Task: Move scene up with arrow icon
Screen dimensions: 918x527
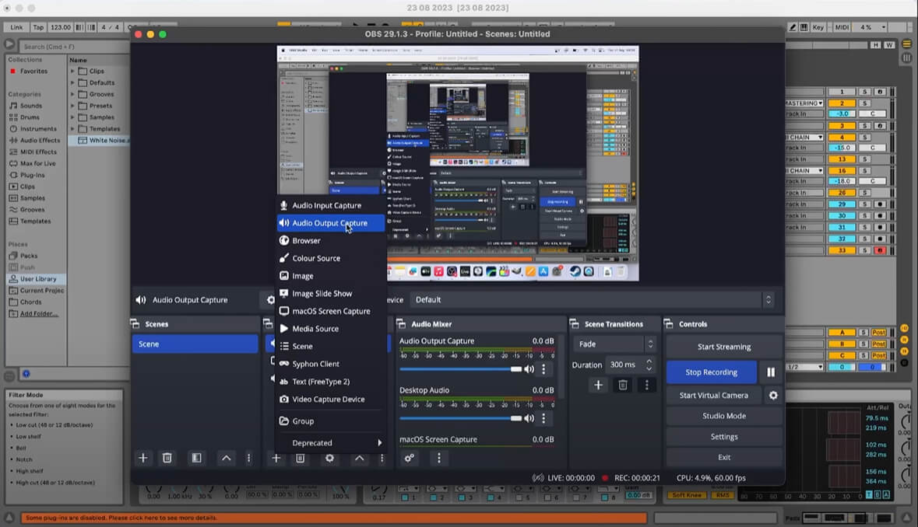Action: [x=226, y=458]
